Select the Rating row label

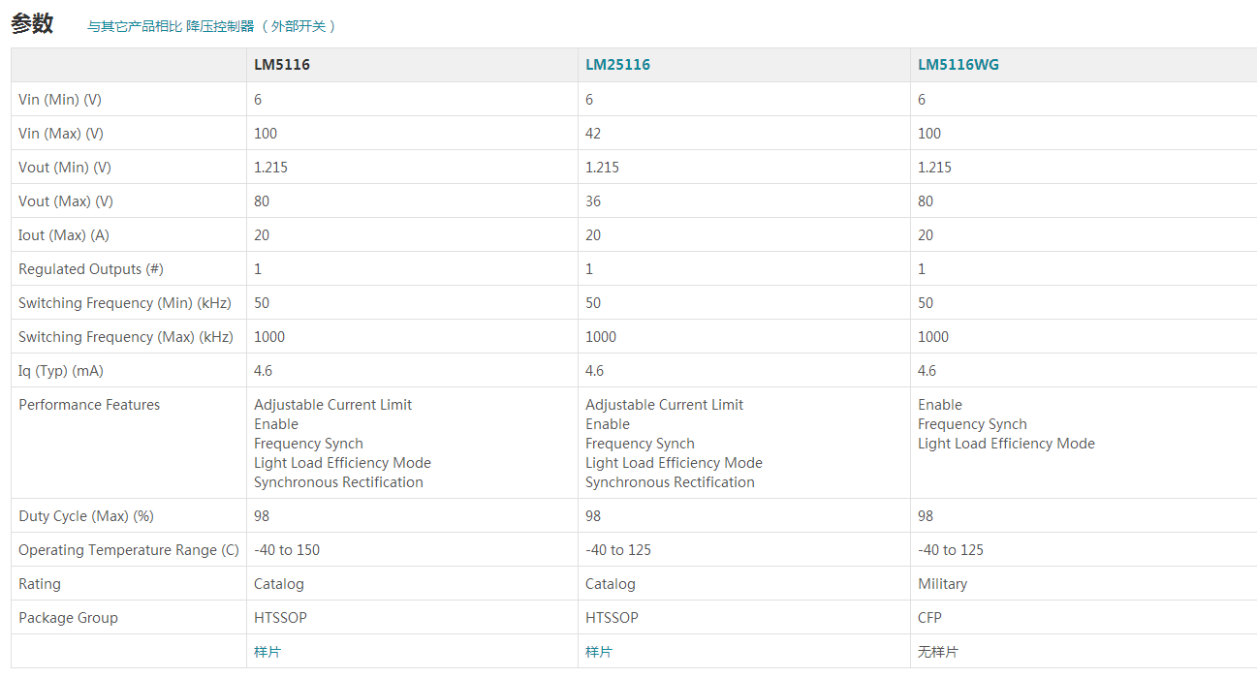[40, 584]
